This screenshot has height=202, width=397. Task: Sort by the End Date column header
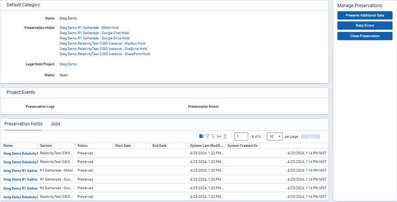160,146
